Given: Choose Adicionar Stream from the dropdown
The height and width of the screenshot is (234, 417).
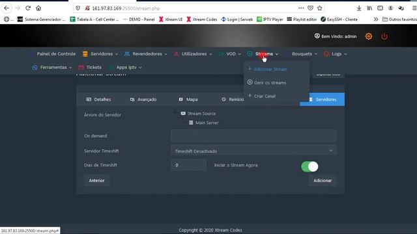Looking at the screenshot, I should pos(270,70).
